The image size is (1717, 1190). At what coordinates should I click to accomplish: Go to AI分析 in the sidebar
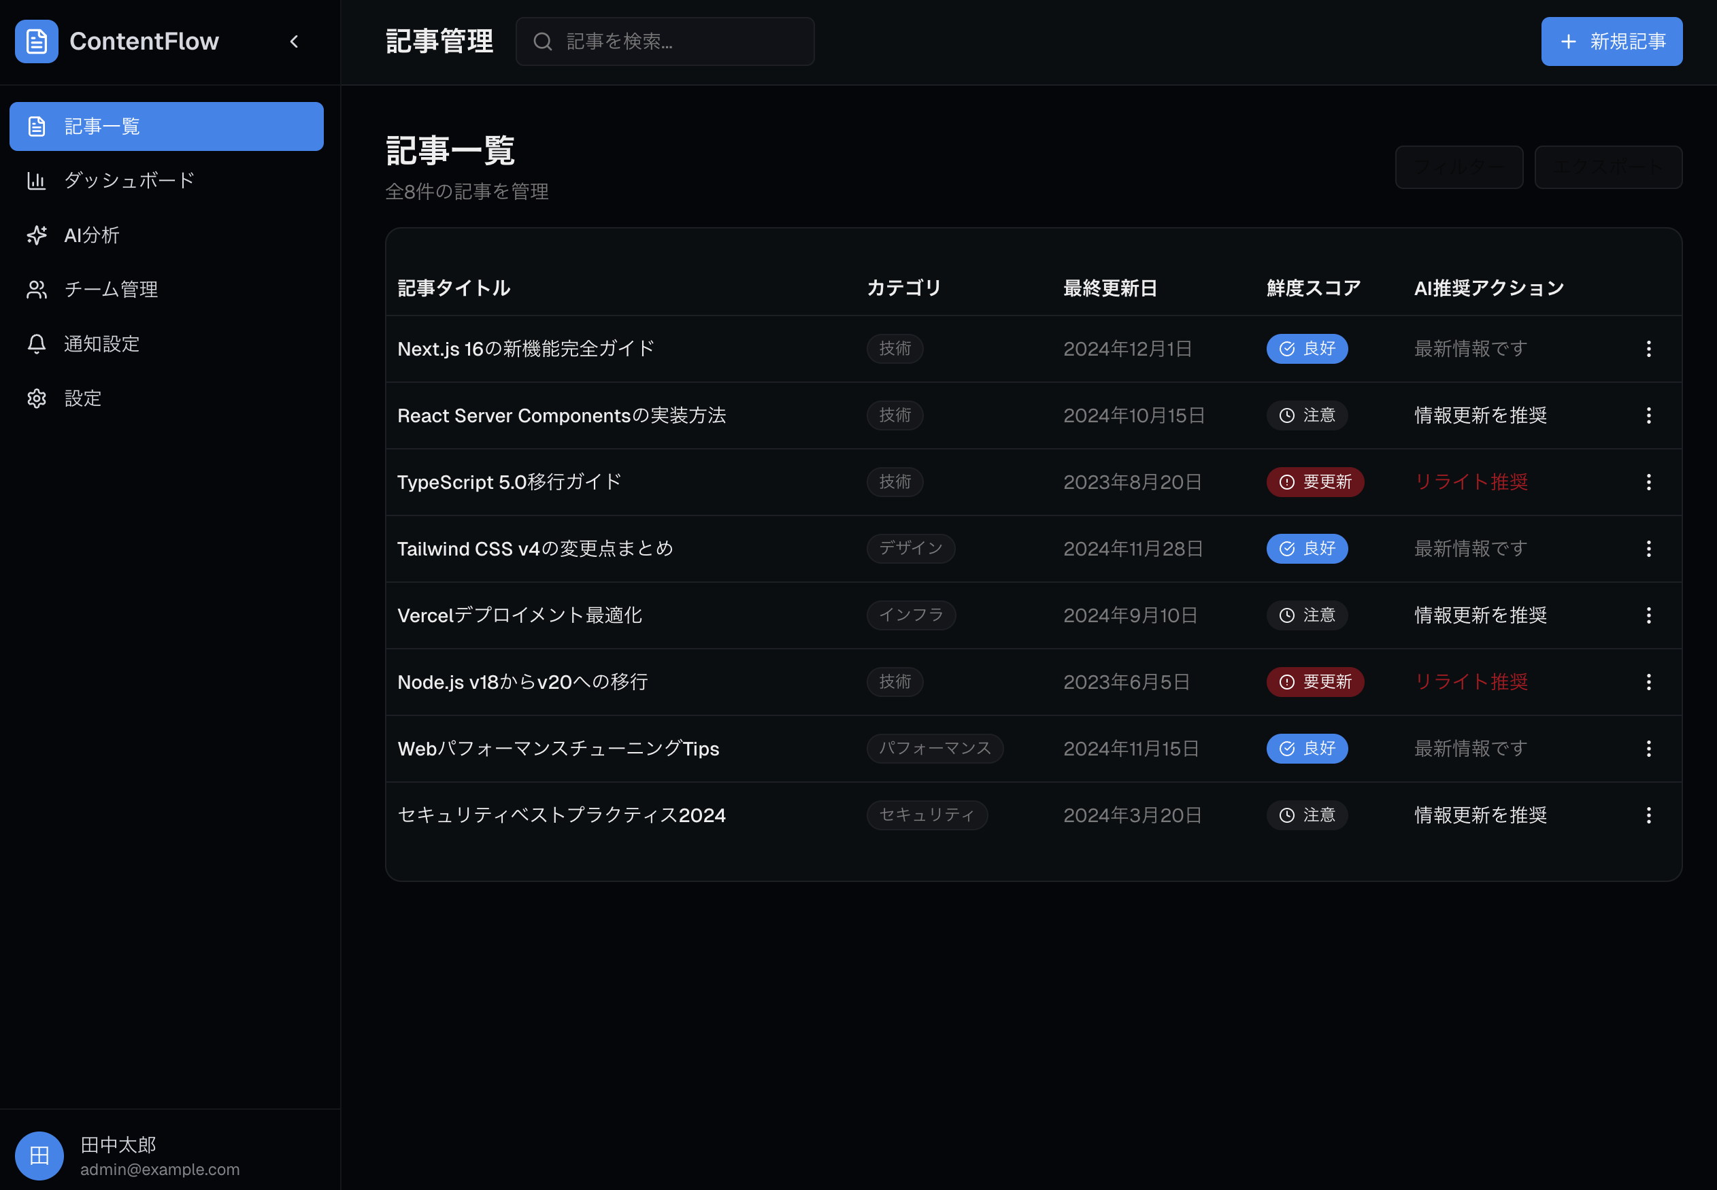(91, 235)
